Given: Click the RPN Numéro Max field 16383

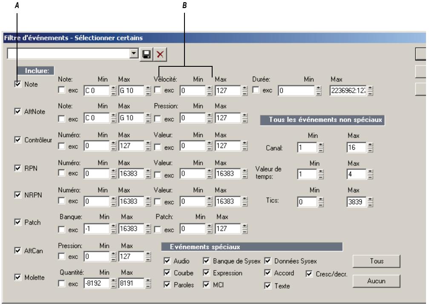Looking at the screenshot, I should (x=131, y=173).
